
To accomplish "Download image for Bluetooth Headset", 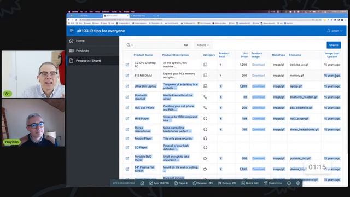I will click(258, 97).
